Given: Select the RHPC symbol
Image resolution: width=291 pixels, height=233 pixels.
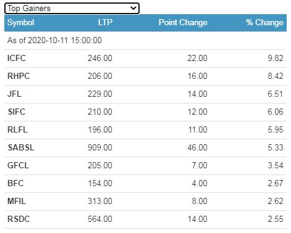Looking at the screenshot, I should (x=19, y=76).
